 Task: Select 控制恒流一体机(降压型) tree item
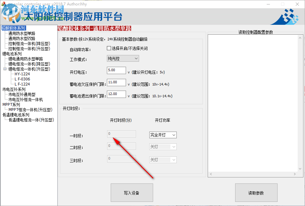point(29,44)
